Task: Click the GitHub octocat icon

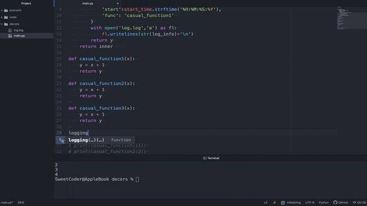Action: 335,203
